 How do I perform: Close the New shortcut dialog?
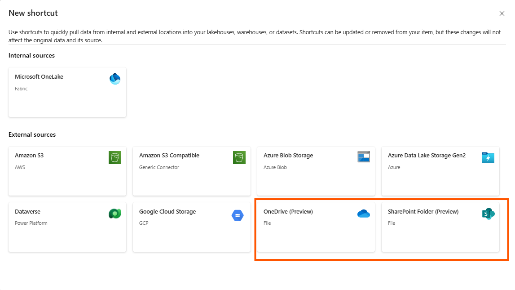coord(502,13)
